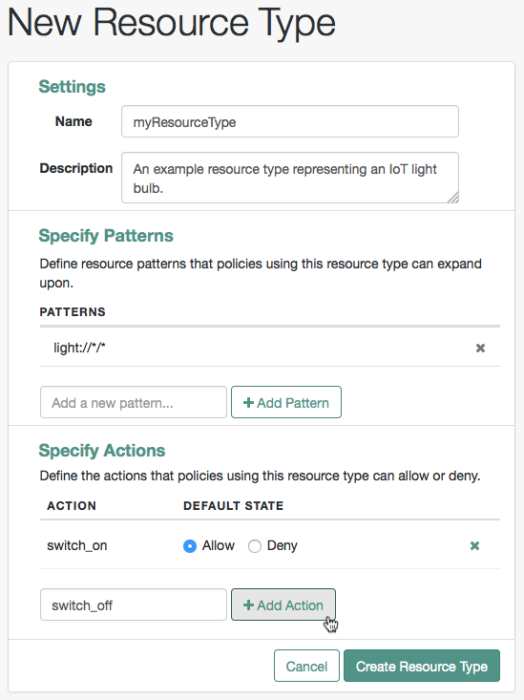Click into the Description text area
524x700 pixels.
tap(290, 178)
